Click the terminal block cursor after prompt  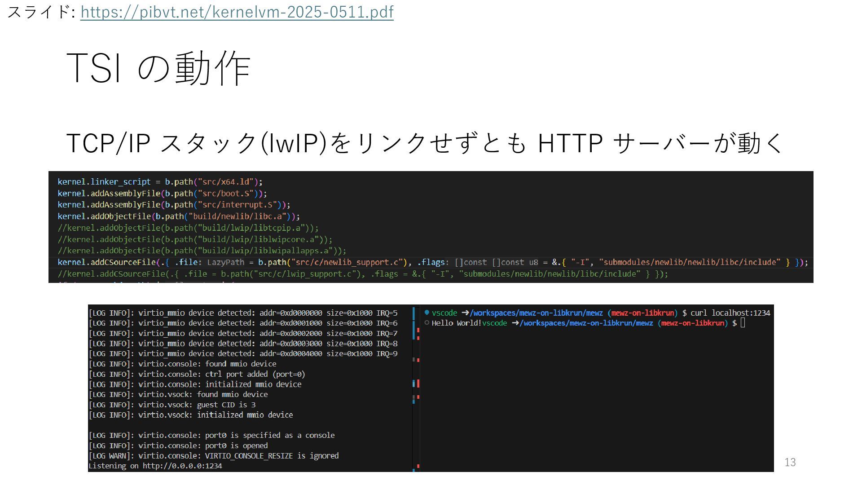pos(743,323)
